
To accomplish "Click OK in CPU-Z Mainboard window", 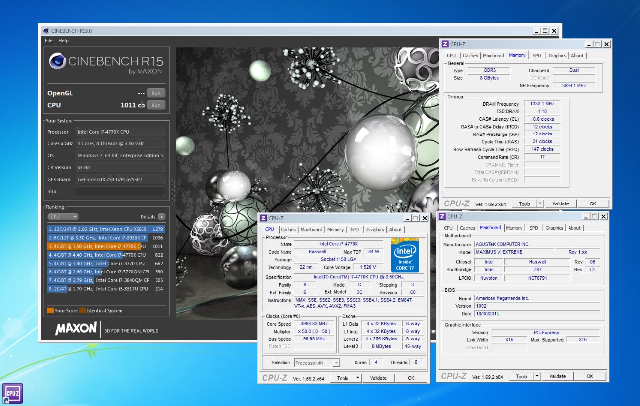I will (590, 376).
